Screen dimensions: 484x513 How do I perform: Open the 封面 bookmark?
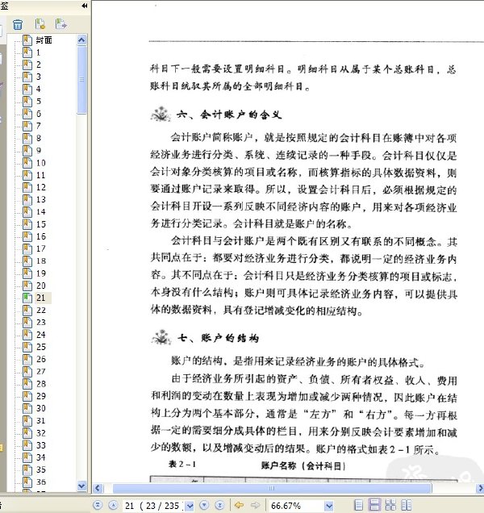(x=44, y=40)
